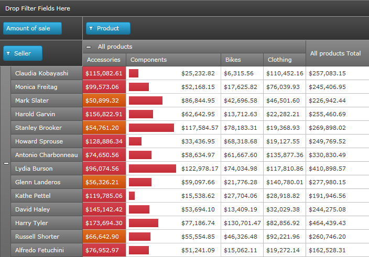Click Lydia Burson's Components data bar
This screenshot has height=257, width=369.
[153, 169]
